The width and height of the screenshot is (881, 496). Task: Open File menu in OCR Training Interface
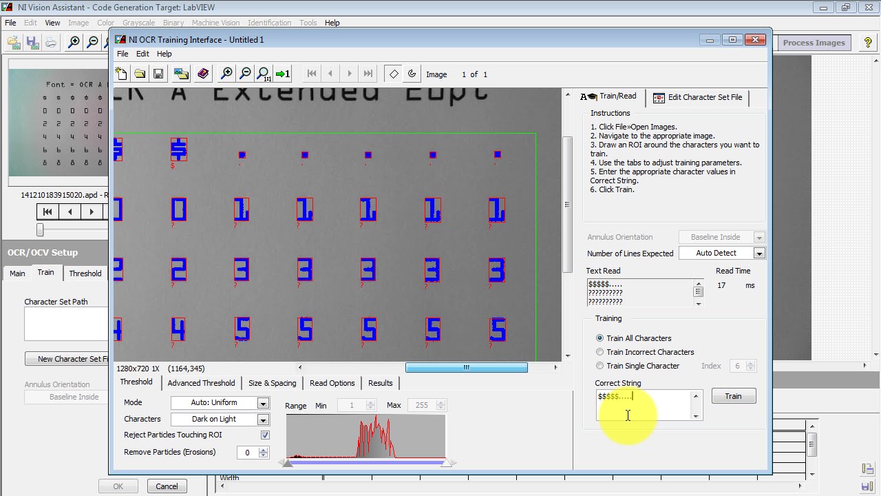tap(123, 54)
